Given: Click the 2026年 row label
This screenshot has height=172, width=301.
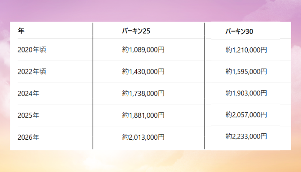Looking at the screenshot, I should click(28, 138).
